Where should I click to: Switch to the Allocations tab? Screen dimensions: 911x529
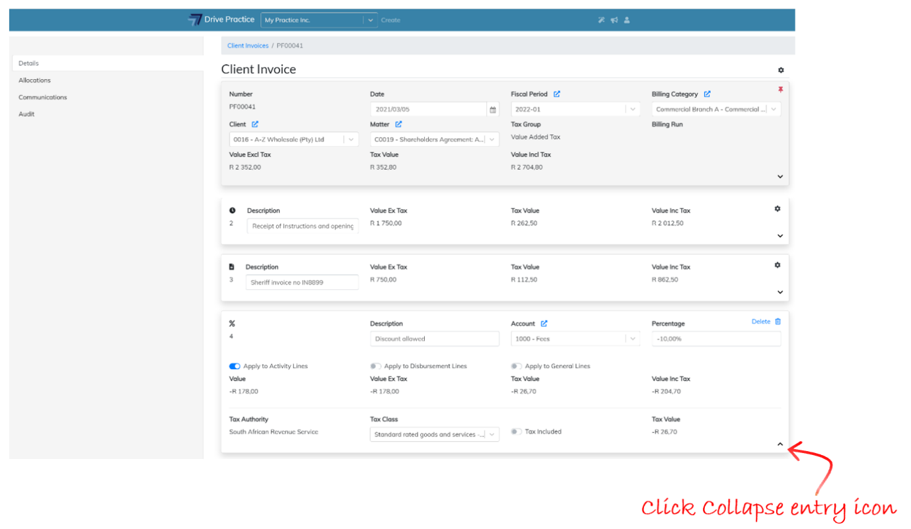pyautogui.click(x=34, y=81)
